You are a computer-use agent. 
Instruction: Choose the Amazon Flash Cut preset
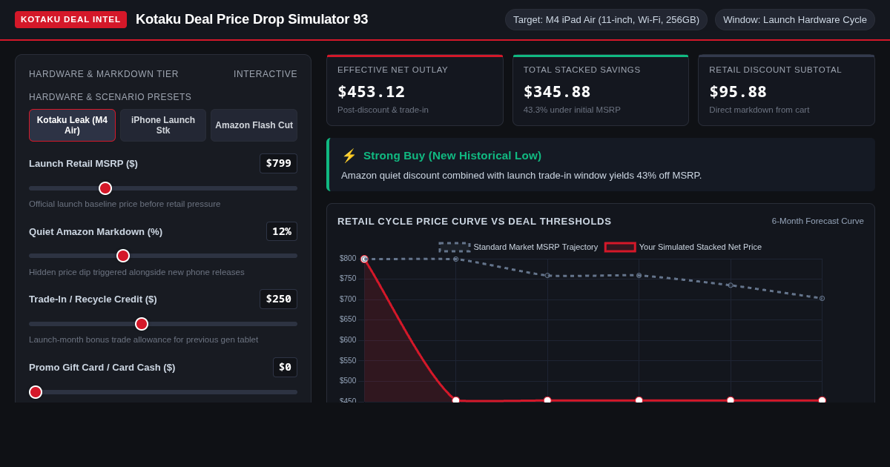point(254,125)
